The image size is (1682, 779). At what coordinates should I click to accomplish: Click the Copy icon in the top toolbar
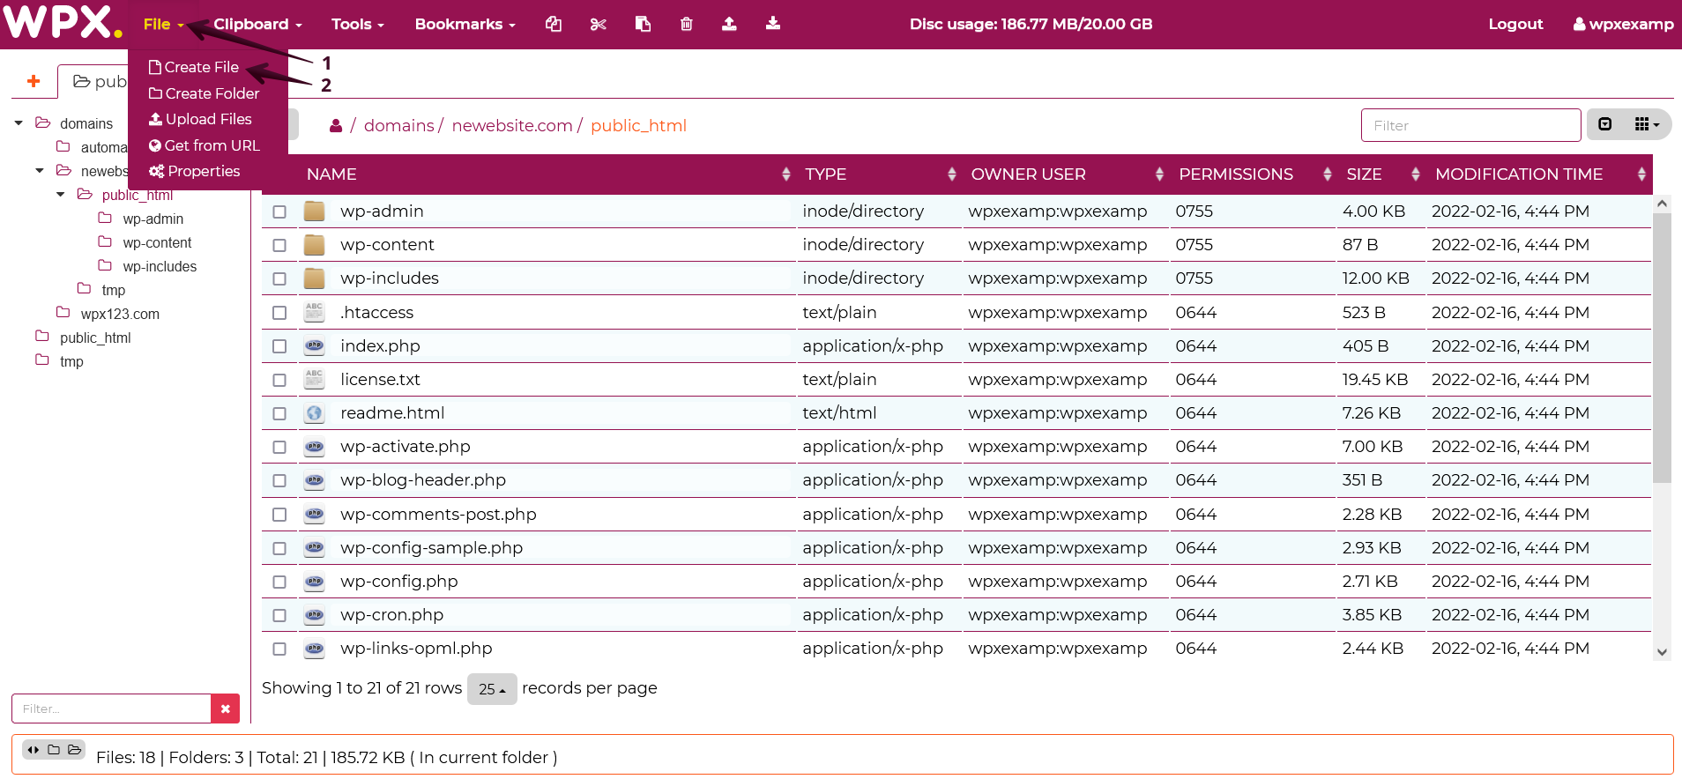coord(554,24)
